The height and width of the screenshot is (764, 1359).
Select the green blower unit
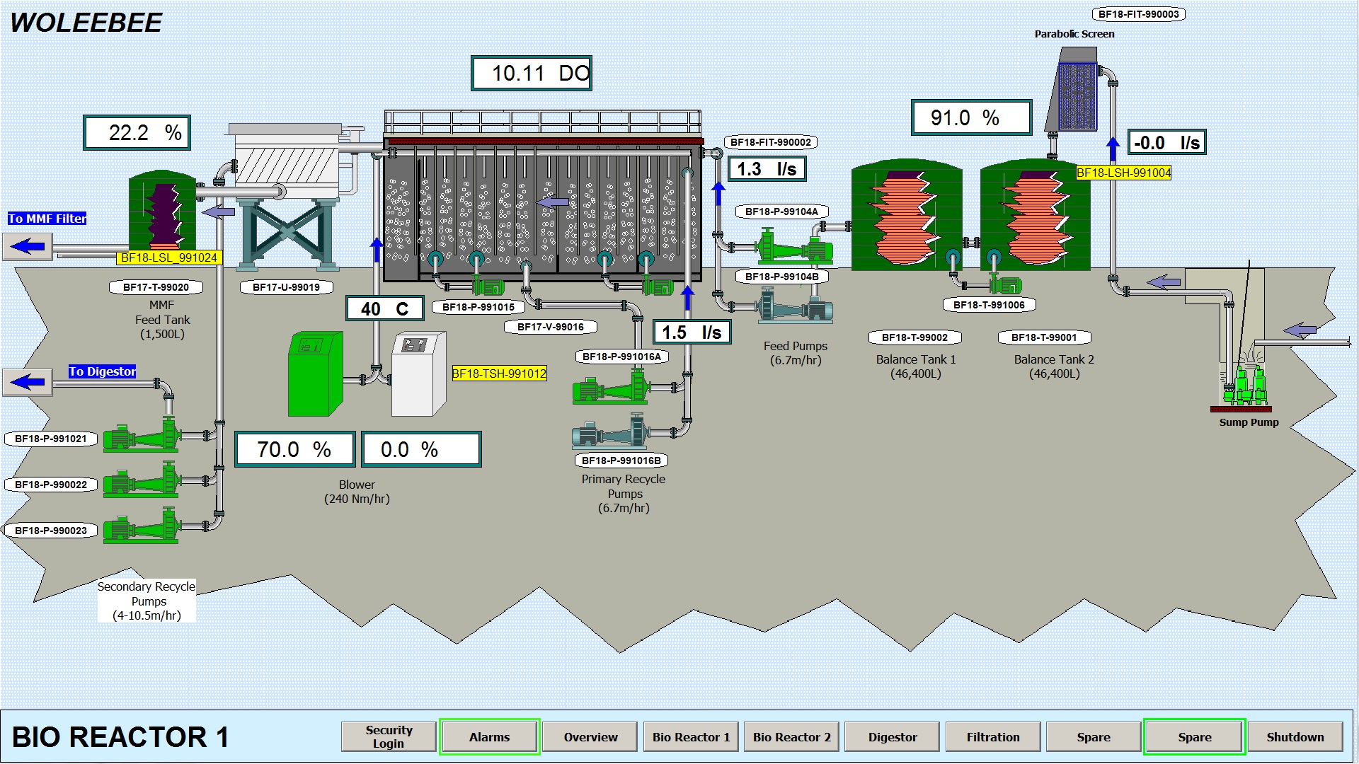[x=316, y=374]
